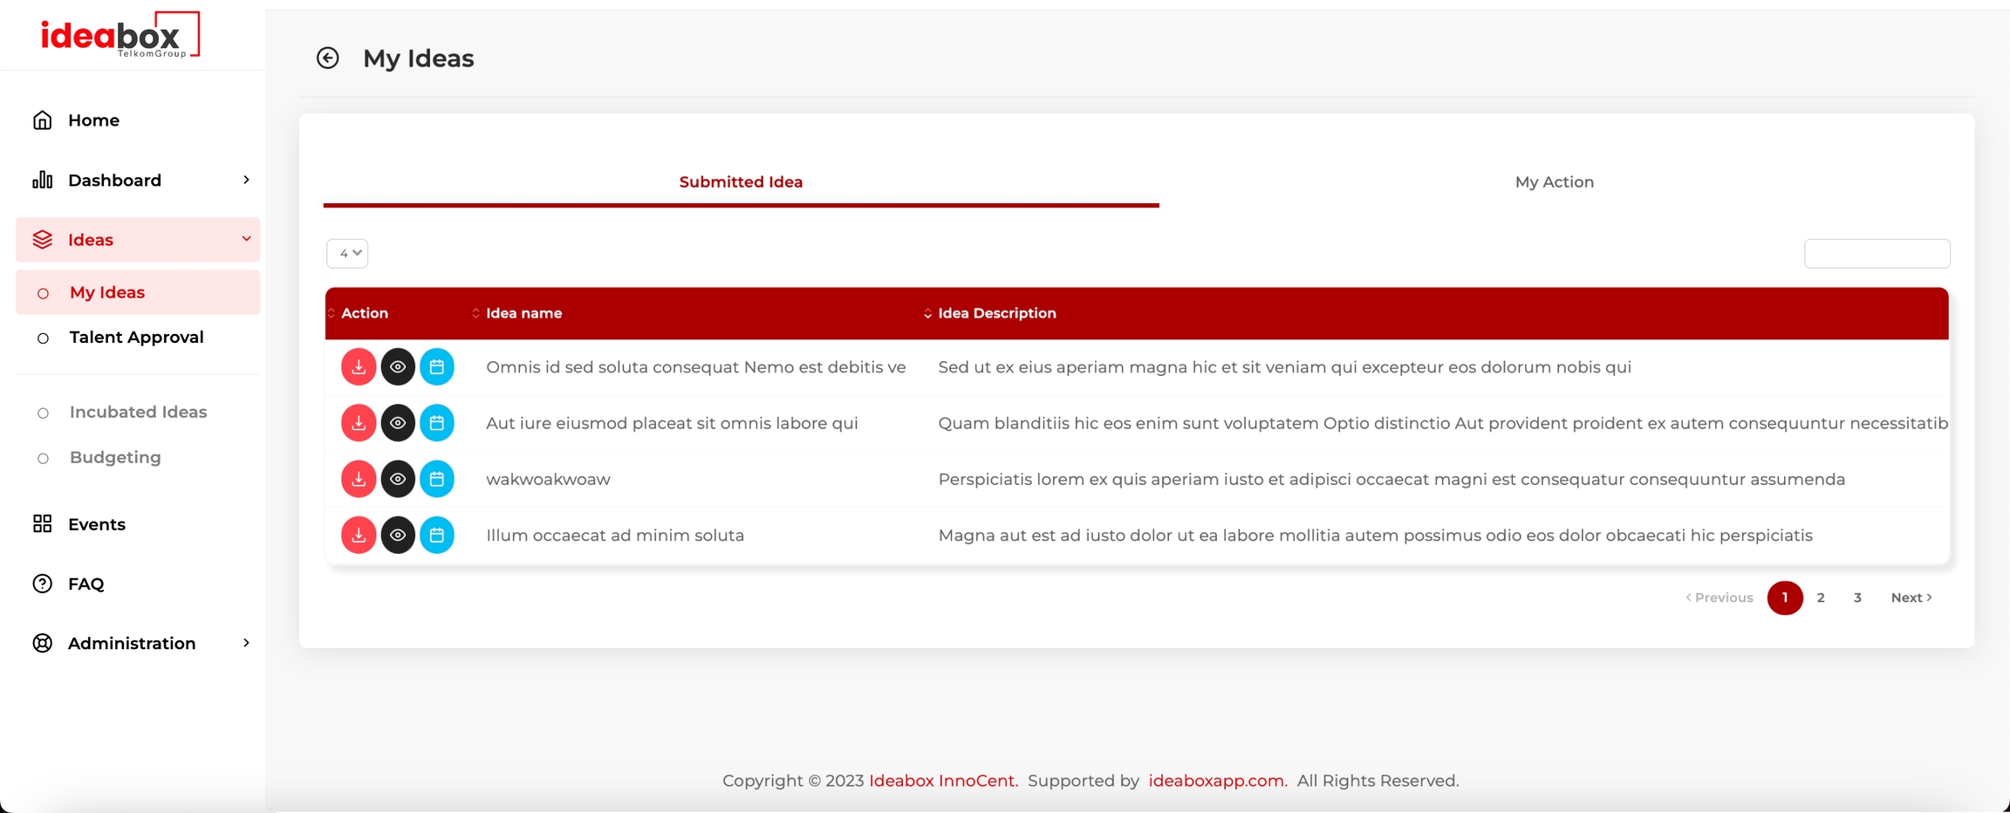
Task: Click calendar icon for 'Aut iure eiusmod' idea
Action: (437, 423)
